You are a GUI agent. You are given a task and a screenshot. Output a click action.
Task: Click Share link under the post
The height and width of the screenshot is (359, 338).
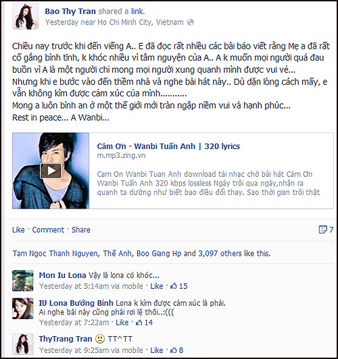[81, 229]
